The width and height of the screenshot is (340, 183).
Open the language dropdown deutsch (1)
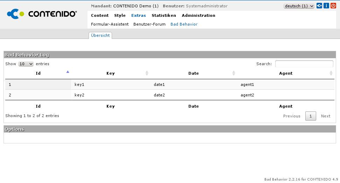coord(299,6)
